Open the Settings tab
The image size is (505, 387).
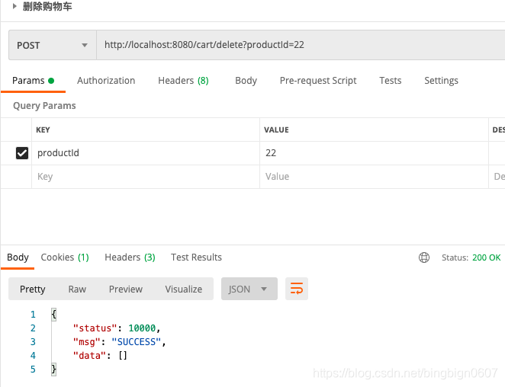[441, 81]
